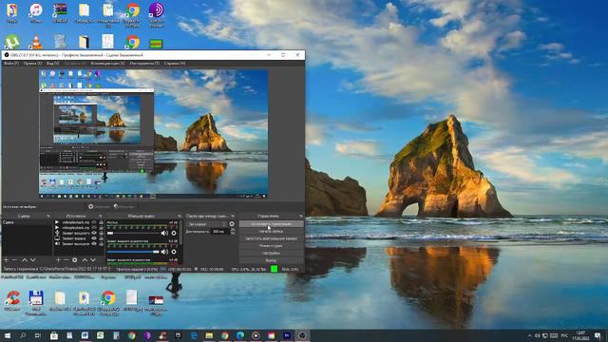608x342 pixels.
Task: Open OBS Studio icon in taskbar
Action: coord(302,335)
